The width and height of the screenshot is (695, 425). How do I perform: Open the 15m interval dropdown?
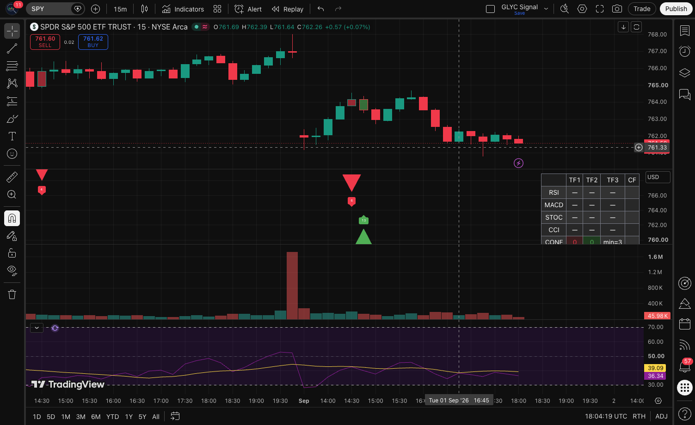(120, 9)
